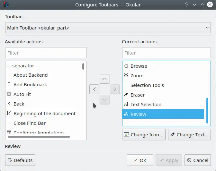Click the Beginning of the document icon

pos(9,114)
